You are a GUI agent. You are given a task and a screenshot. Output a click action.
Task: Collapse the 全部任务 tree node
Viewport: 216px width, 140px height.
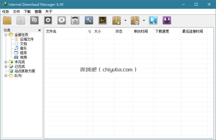pos(6,35)
